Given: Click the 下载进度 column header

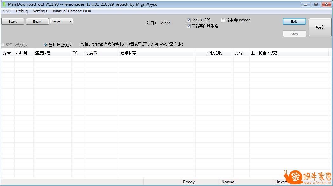Looking at the screenshot, I should (214, 53).
